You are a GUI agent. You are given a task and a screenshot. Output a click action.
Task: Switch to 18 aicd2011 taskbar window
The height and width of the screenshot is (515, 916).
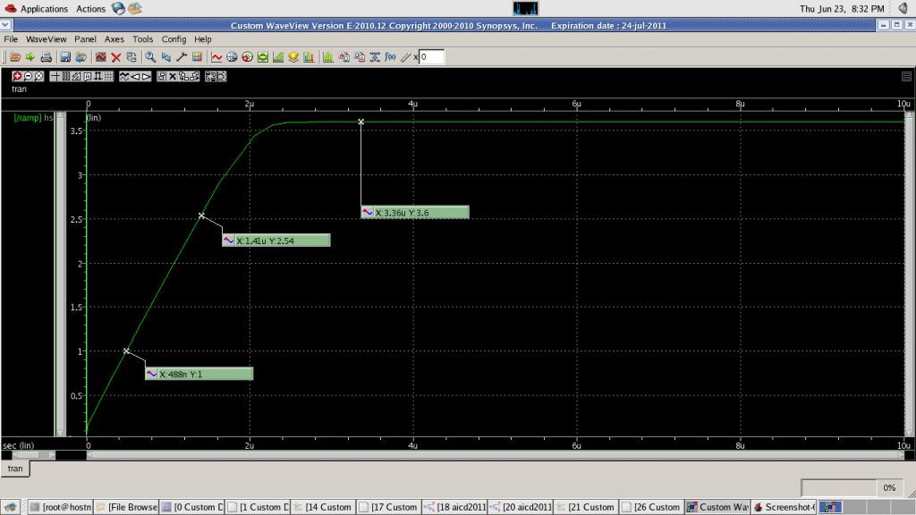point(454,507)
